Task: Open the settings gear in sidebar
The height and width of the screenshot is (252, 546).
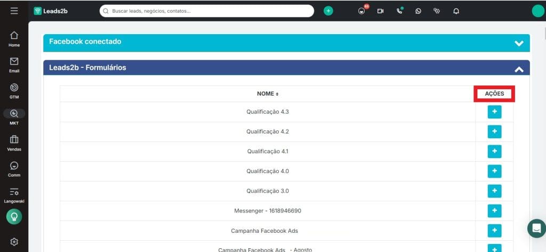Action: point(14,241)
